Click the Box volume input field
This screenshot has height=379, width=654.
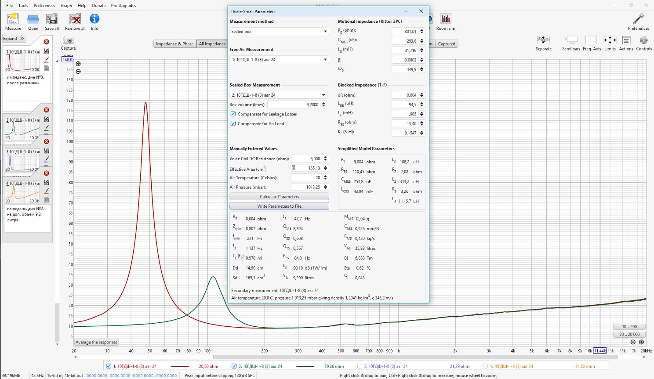tap(294, 105)
